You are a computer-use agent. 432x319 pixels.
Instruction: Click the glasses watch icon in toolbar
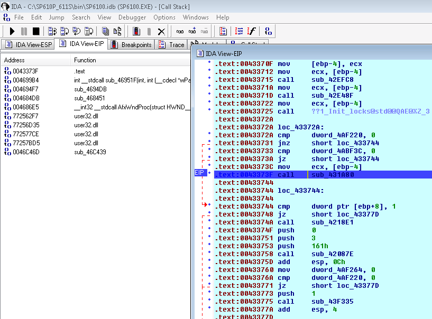pyautogui.click(x=180, y=31)
